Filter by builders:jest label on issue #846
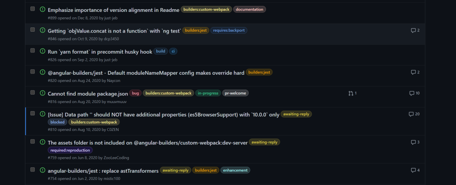This screenshot has width=456, height=185. (196, 30)
